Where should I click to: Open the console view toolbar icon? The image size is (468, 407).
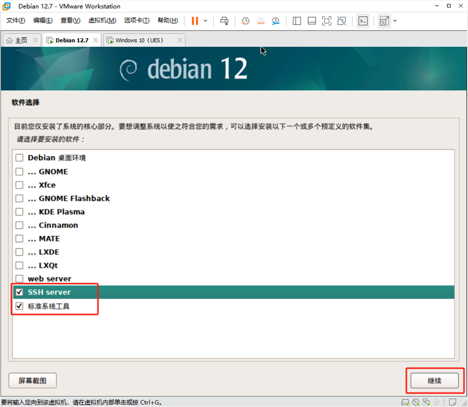(x=363, y=21)
